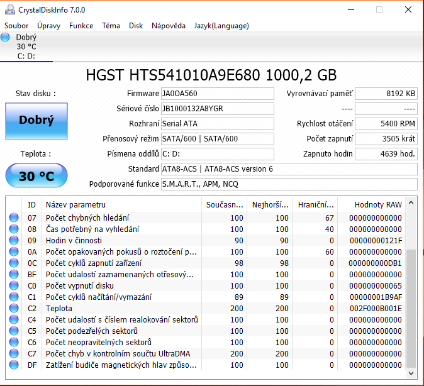Click status orb for row C2 Teplota
The height and width of the screenshot is (386, 424).
click(14, 309)
